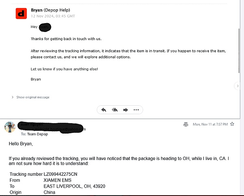Click the 12 Nov 2024, 03:45 GMT timestamp
Image resolution: width=244 pixels, height=196 pixels.
coord(53,16)
